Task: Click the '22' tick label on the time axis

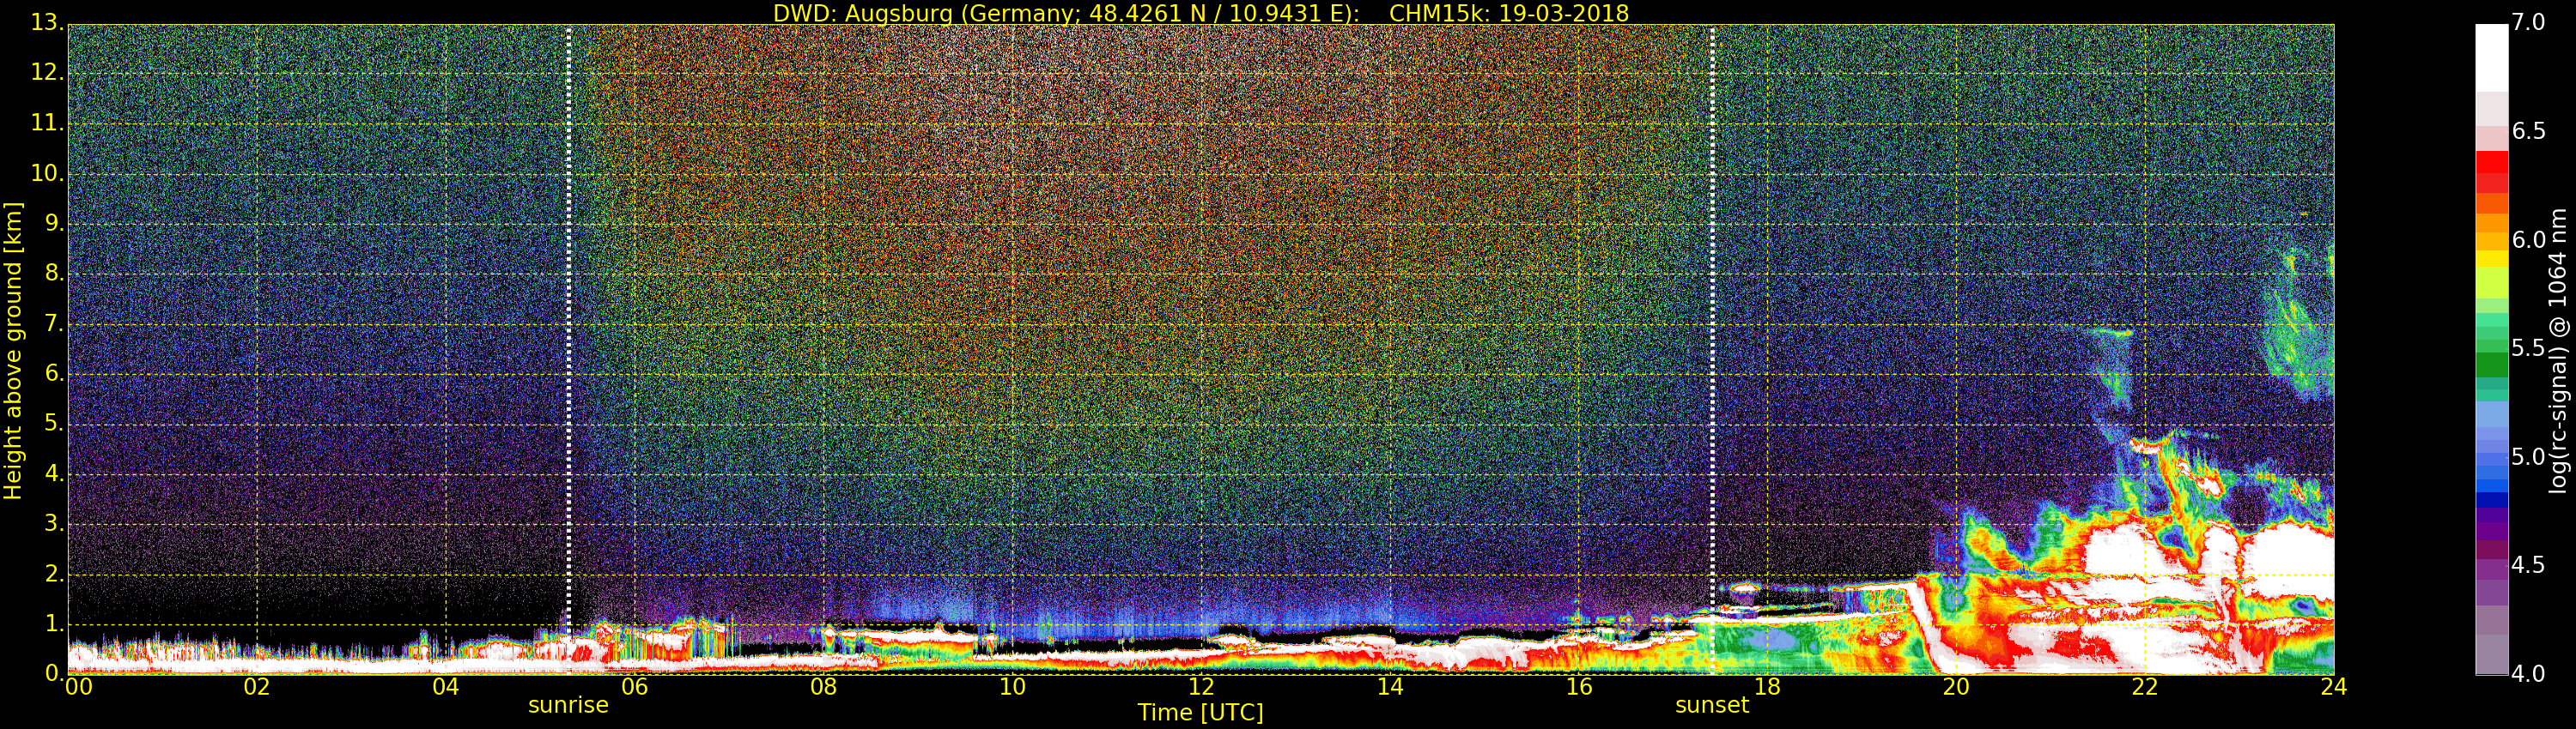Action: [2146, 687]
